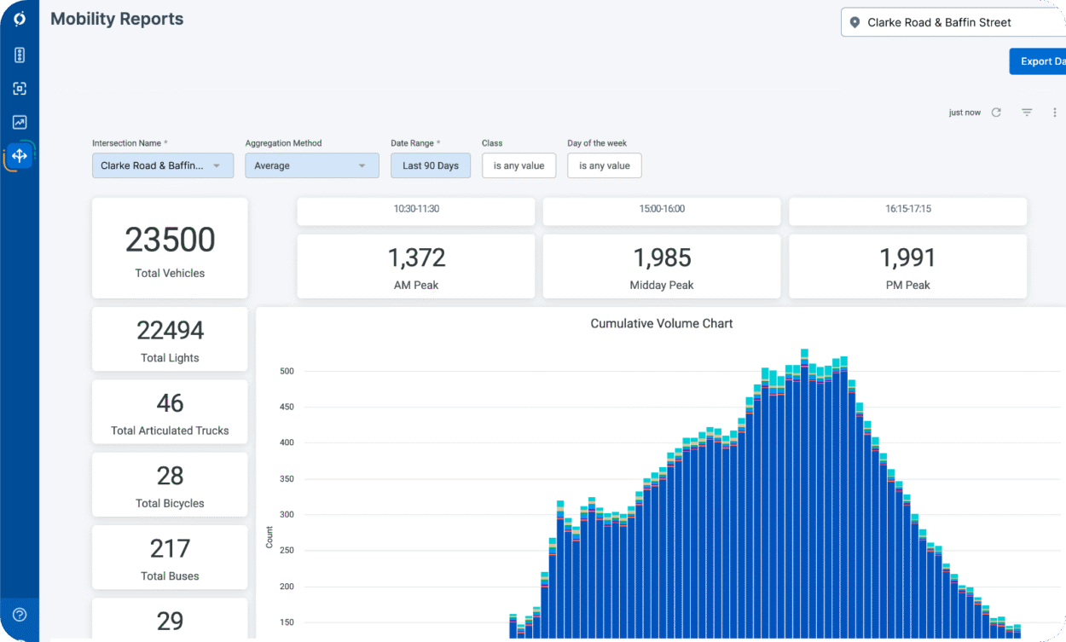
Task: Open the detection zone sidebar icon
Action: point(20,89)
